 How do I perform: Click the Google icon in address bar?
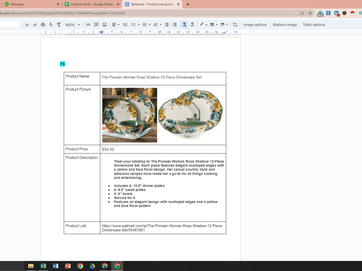294,13
